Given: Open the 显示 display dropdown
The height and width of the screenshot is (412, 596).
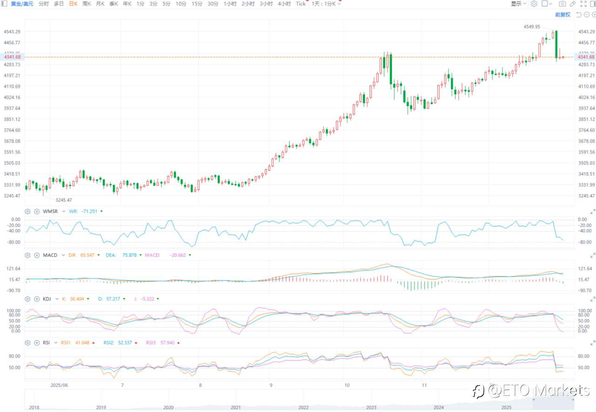Looking at the screenshot, I should (518, 4).
